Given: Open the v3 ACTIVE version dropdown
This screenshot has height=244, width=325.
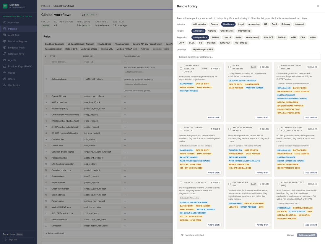Looking at the screenshot, I should point(89,15).
